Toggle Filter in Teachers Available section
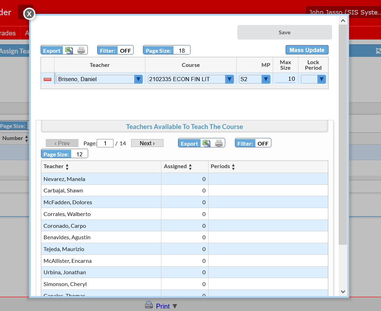 pos(253,143)
